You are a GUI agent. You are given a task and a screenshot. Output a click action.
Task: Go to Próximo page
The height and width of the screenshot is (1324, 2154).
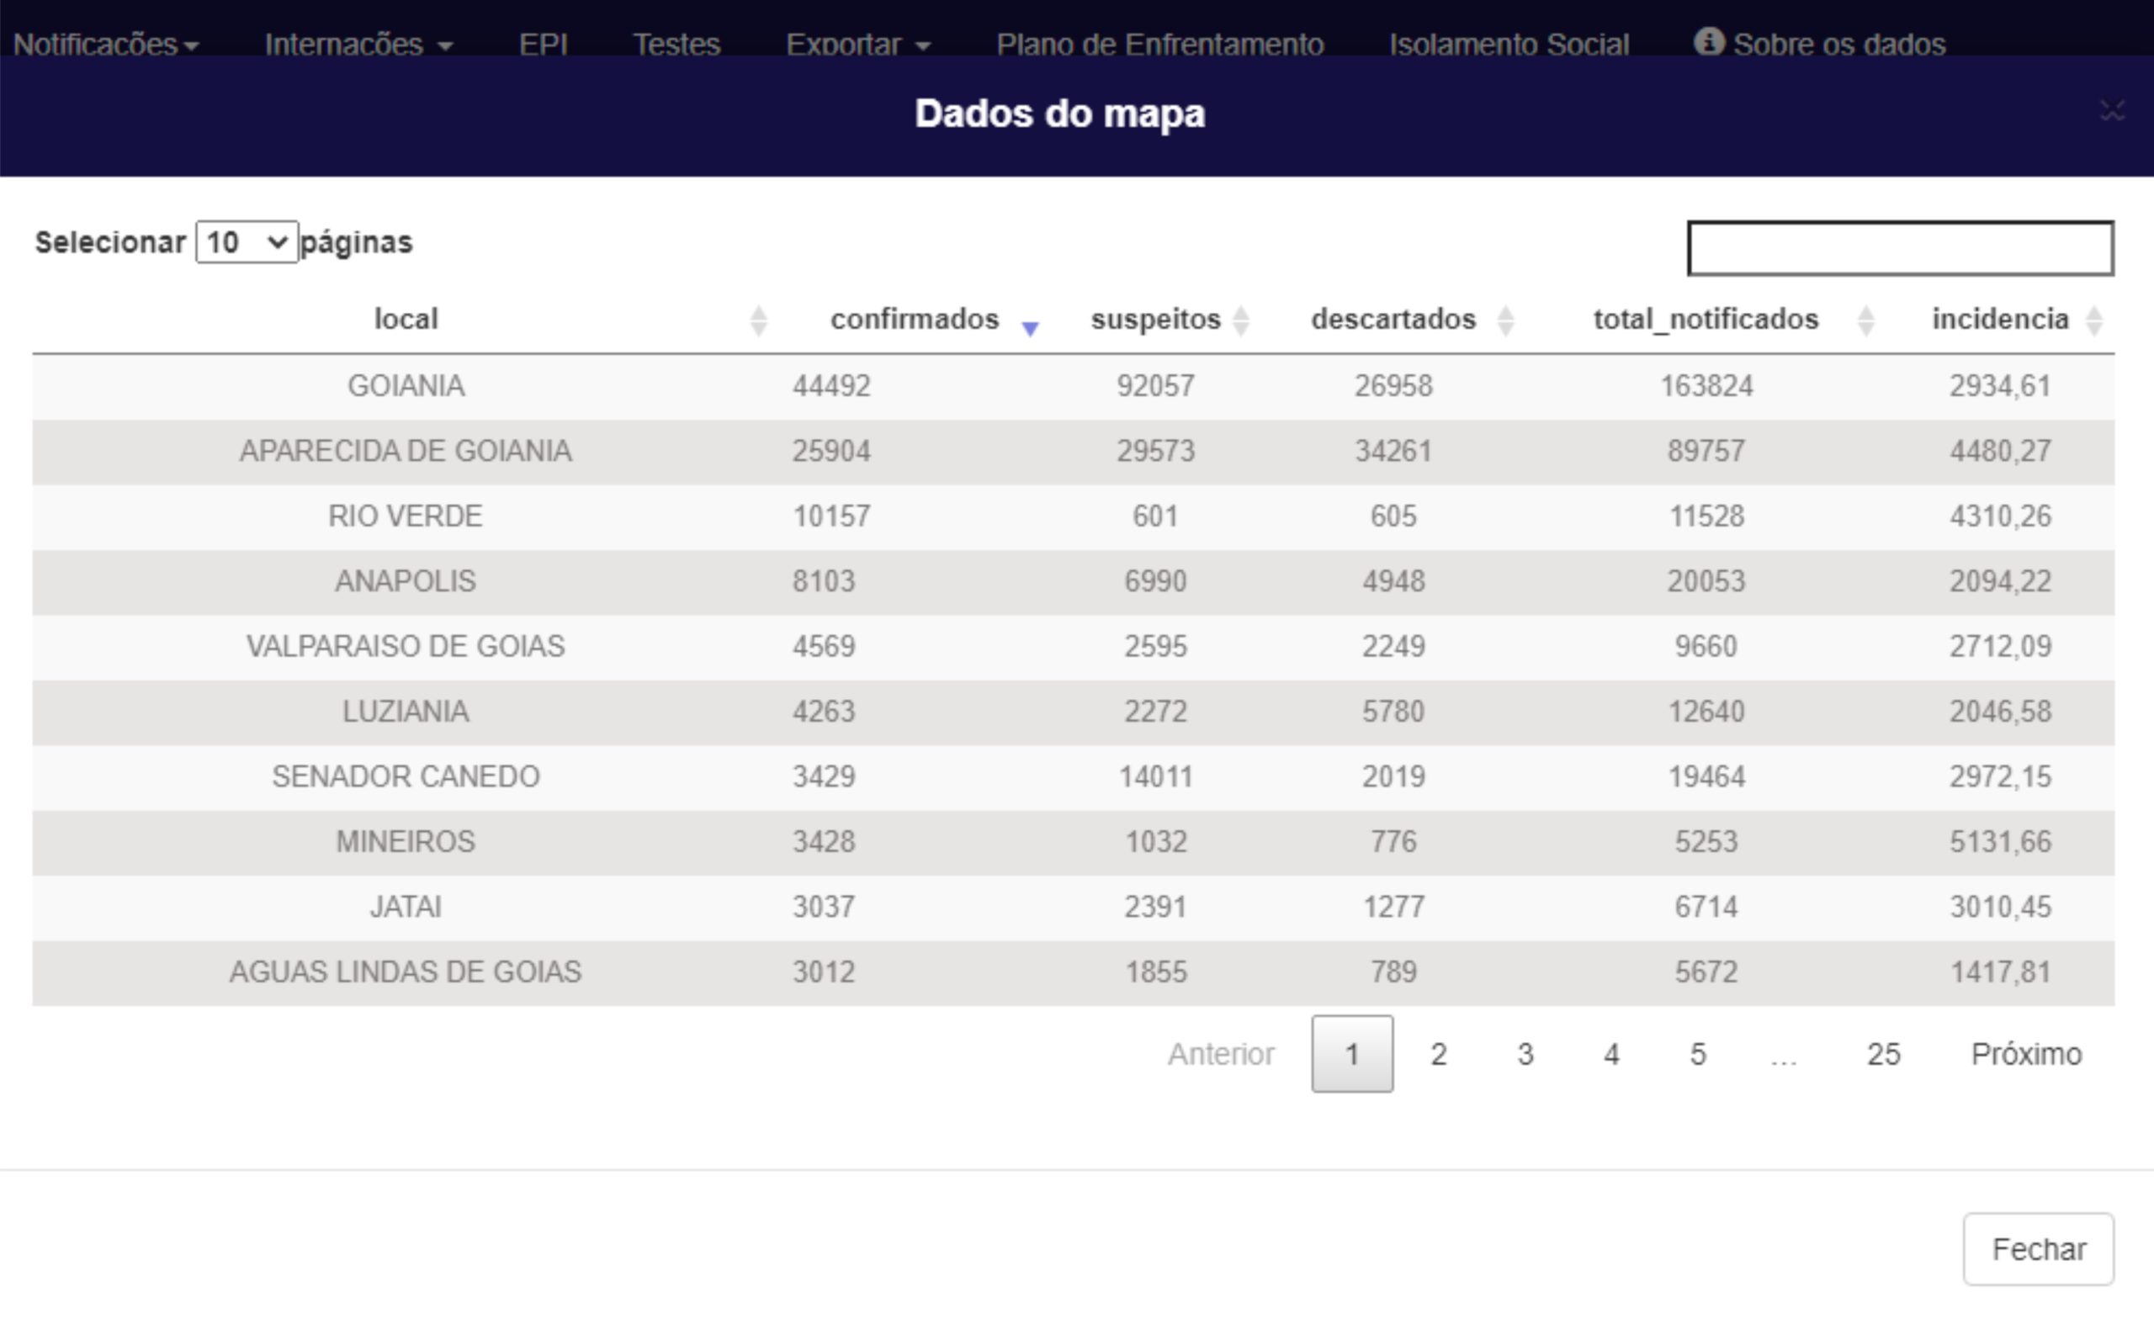pyautogui.click(x=2025, y=1054)
